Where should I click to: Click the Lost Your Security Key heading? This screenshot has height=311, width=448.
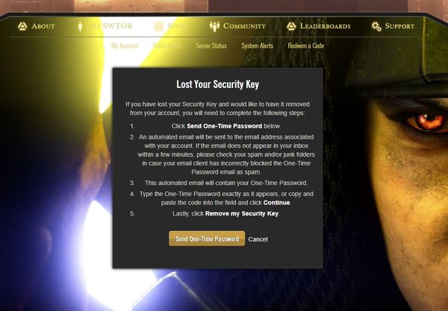[218, 84]
